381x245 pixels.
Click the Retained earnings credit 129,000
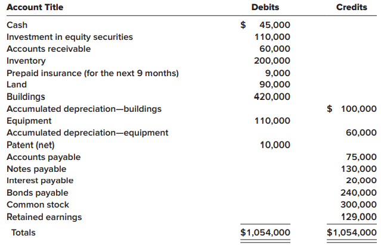(x=358, y=216)
